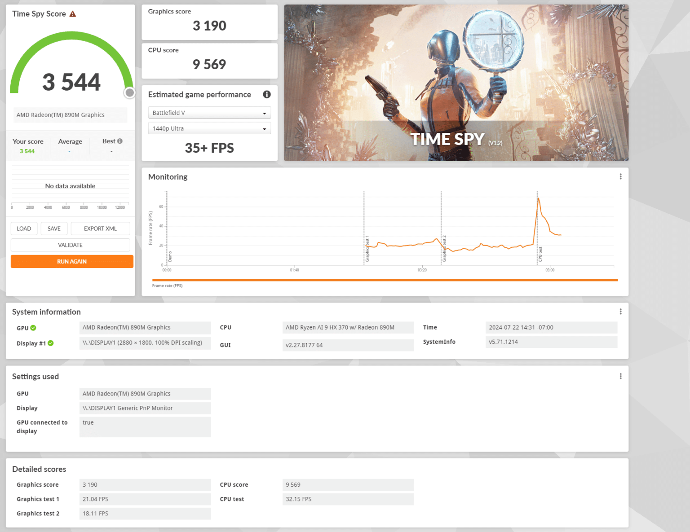Viewport: 690px width, 532px height.
Task: Click the GPU value in System information
Action: tap(145, 327)
